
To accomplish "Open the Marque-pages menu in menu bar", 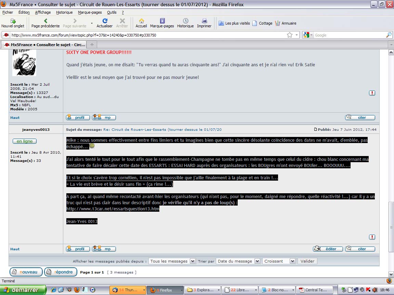I will tap(90, 12).
